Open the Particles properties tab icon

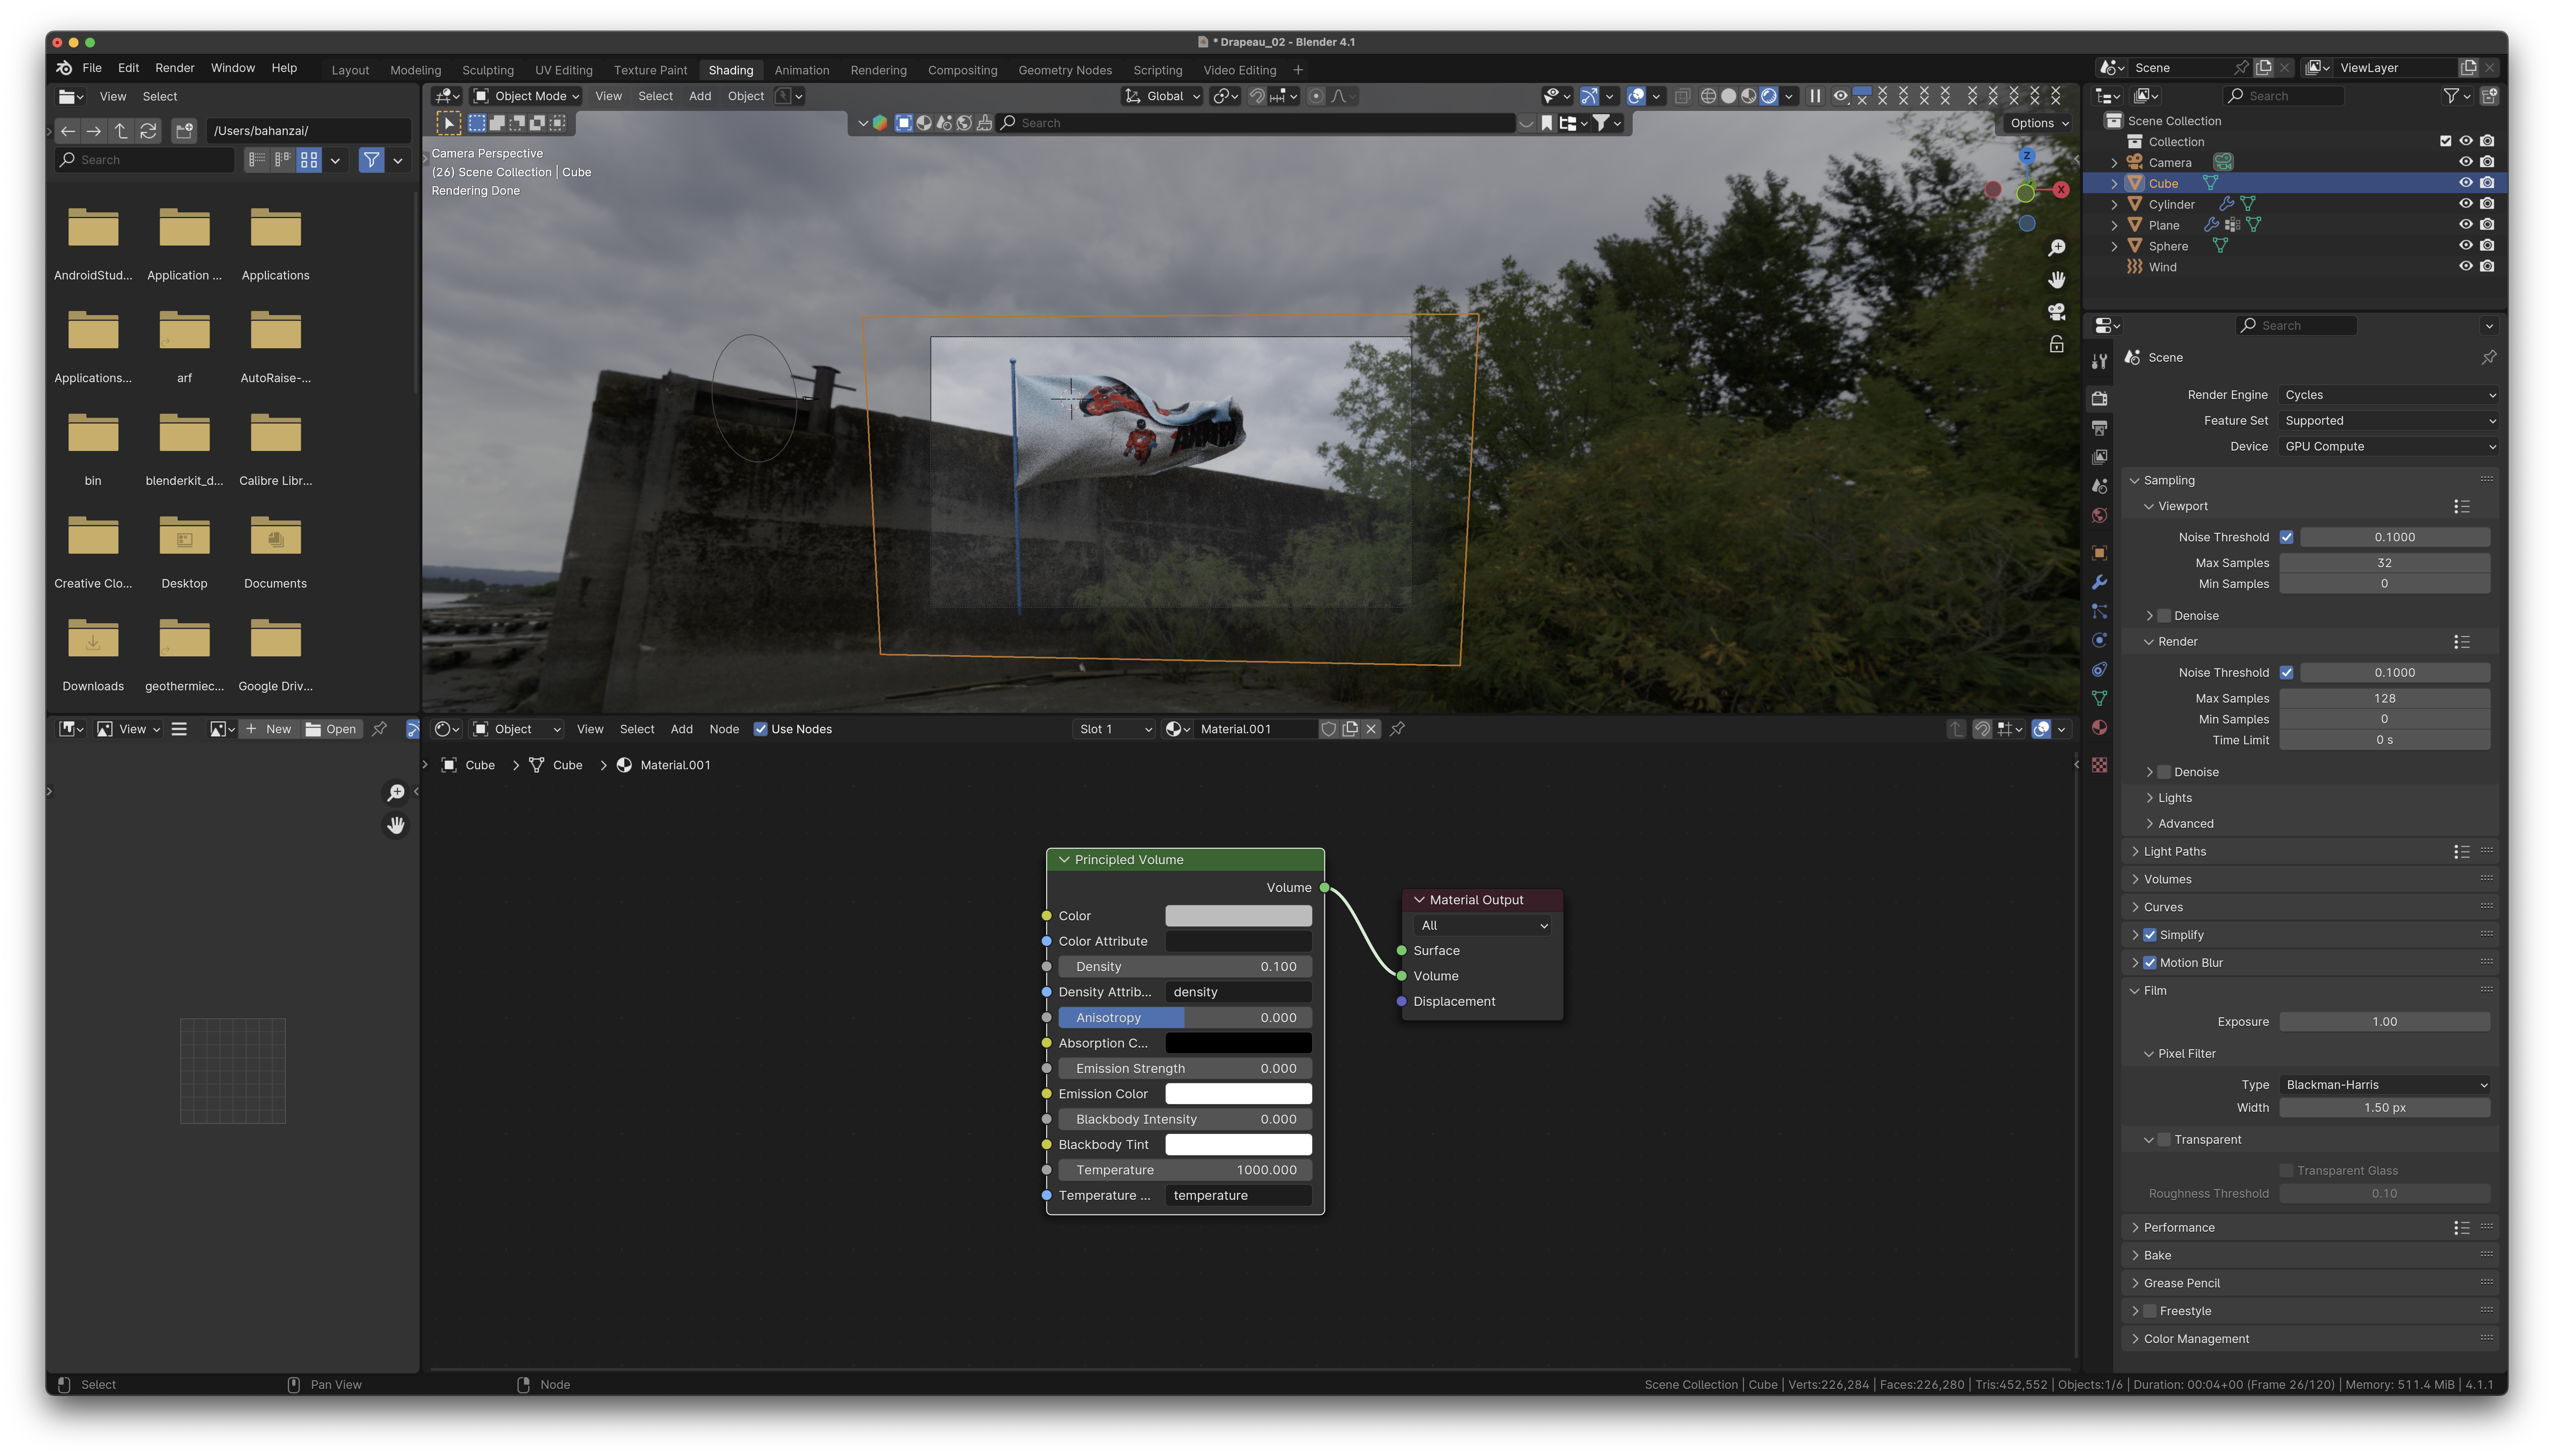(x=2099, y=611)
